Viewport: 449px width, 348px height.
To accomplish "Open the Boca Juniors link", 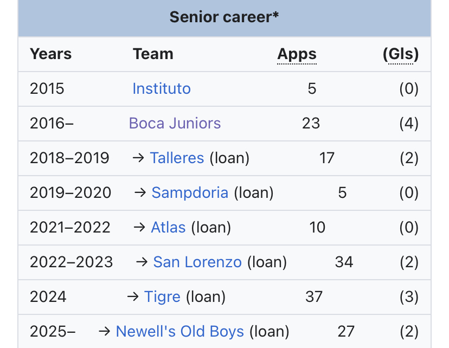I will point(175,123).
